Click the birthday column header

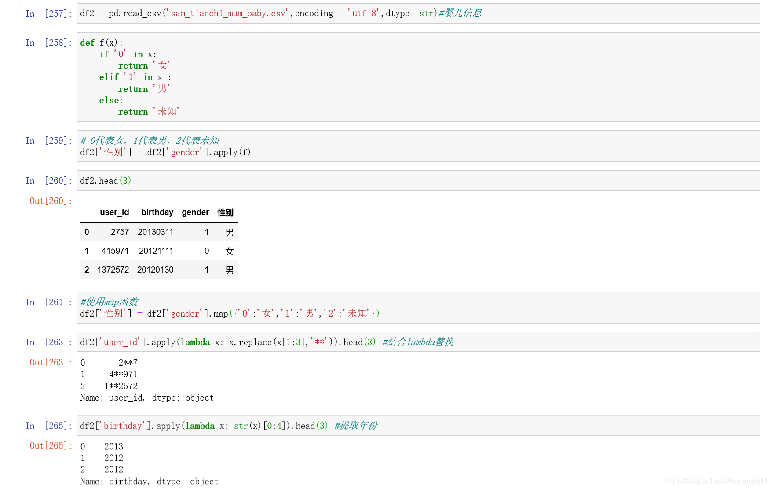pos(157,212)
